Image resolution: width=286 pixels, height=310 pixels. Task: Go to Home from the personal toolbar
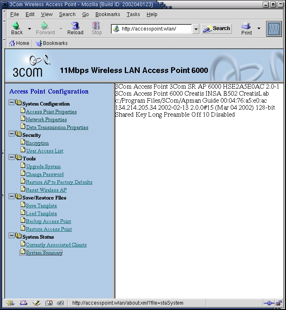[x=19, y=43]
